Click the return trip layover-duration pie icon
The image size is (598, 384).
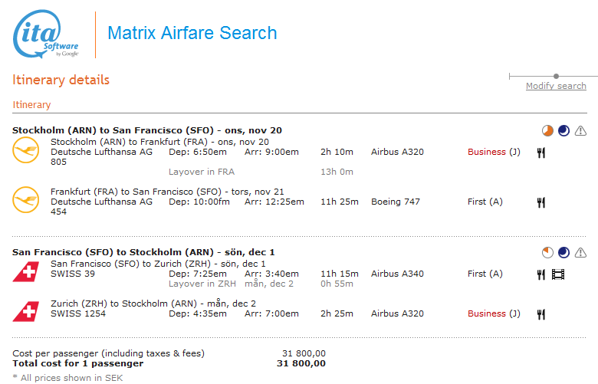pyautogui.click(x=547, y=252)
